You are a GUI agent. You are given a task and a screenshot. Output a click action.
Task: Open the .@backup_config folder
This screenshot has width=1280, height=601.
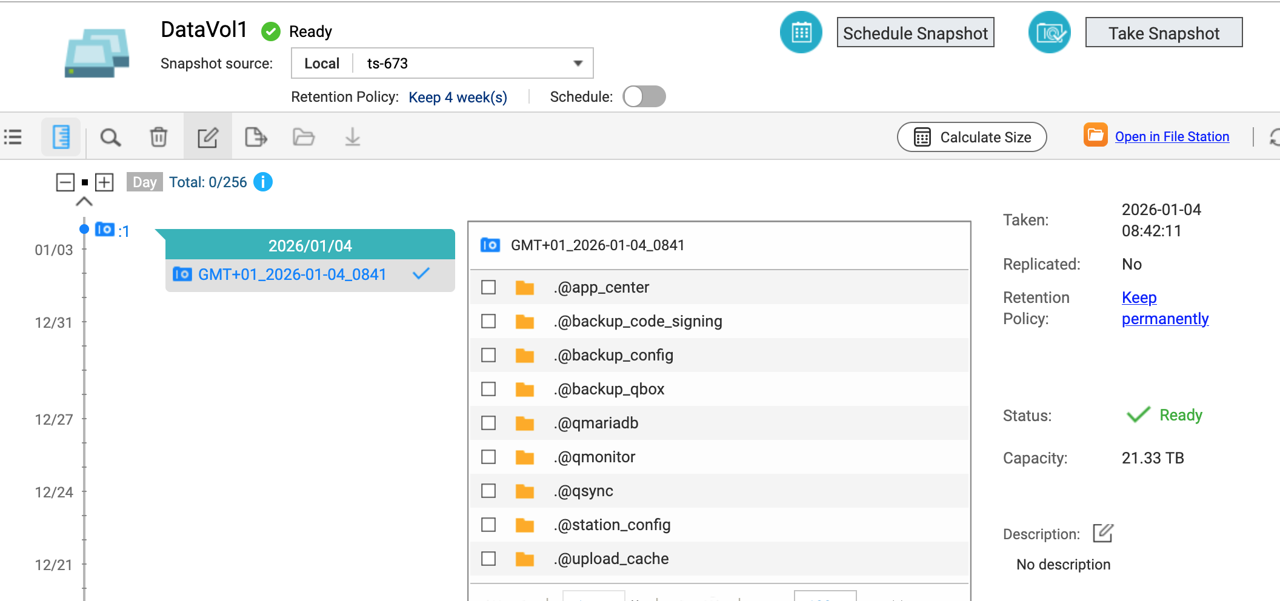click(613, 355)
